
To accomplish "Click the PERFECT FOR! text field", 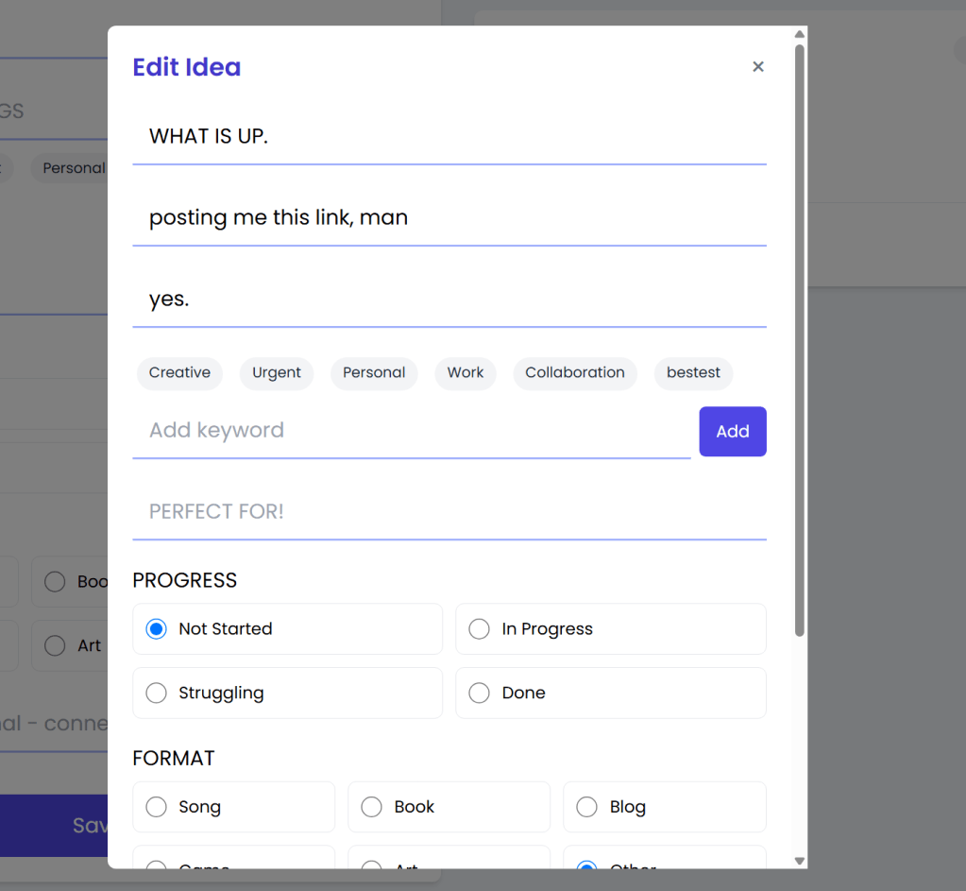I will coord(449,512).
